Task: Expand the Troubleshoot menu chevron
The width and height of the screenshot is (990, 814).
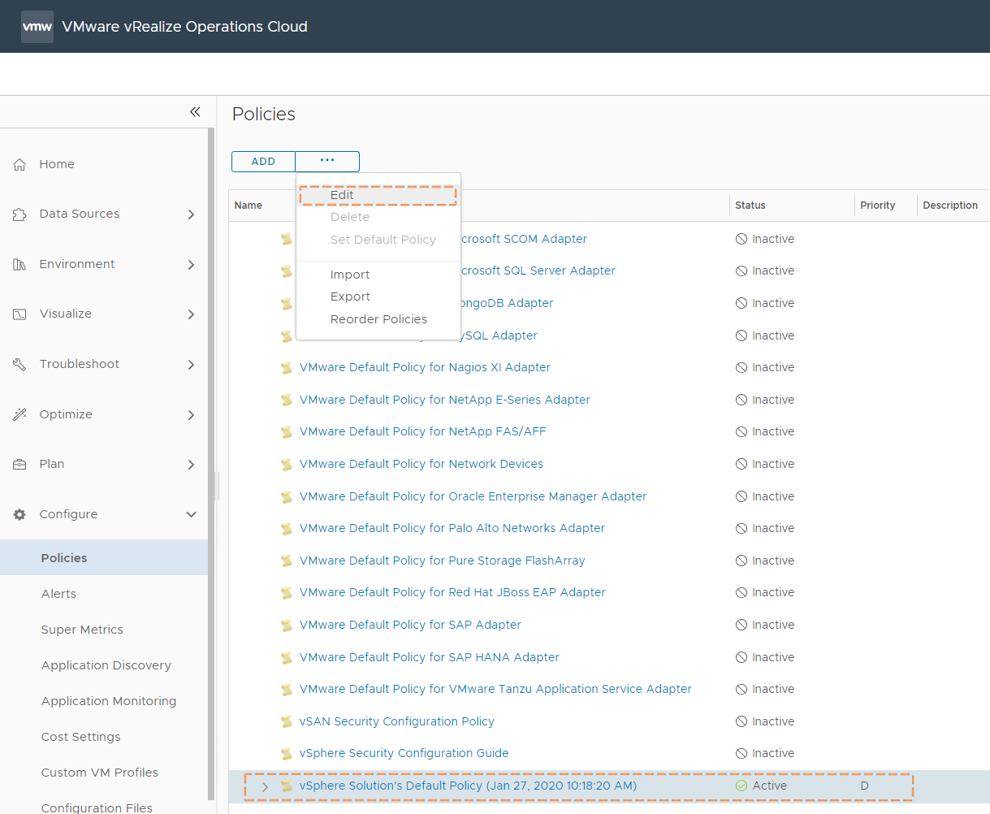Action: coord(191,365)
